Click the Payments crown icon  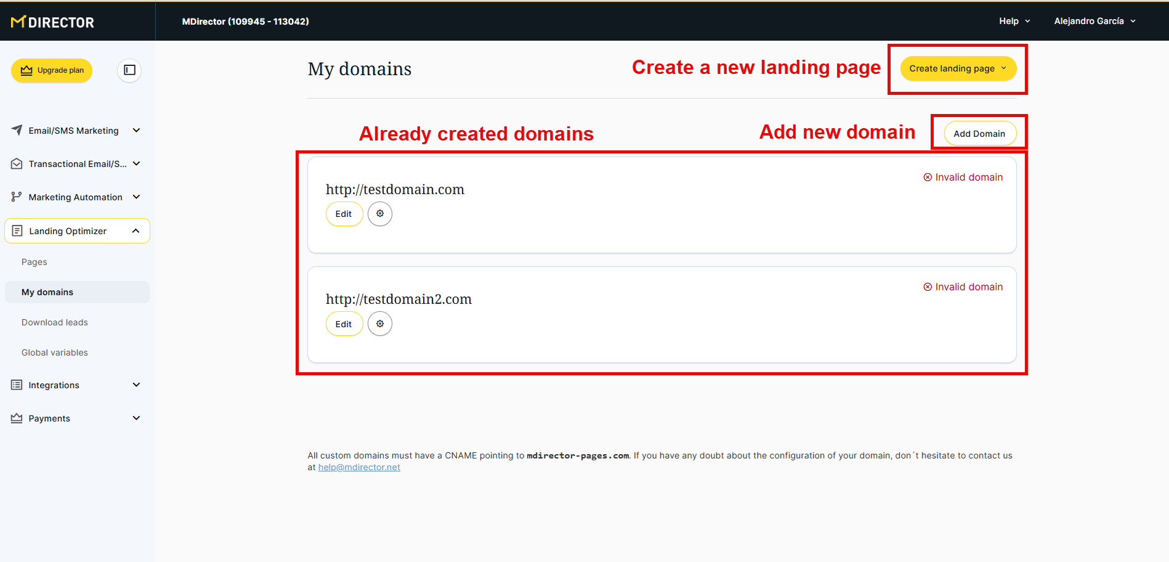pos(17,418)
